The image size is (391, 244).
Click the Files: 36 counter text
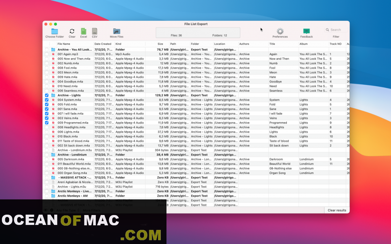click(x=176, y=35)
